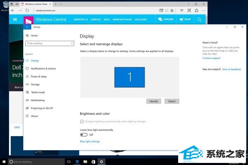Image resolution: width=248 pixels, height=165 pixels.
Task: Click Contact support link
Action: click(x=211, y=58)
